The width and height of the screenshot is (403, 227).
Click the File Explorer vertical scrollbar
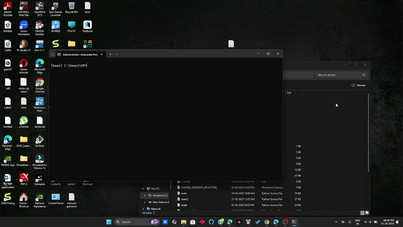click(368, 133)
